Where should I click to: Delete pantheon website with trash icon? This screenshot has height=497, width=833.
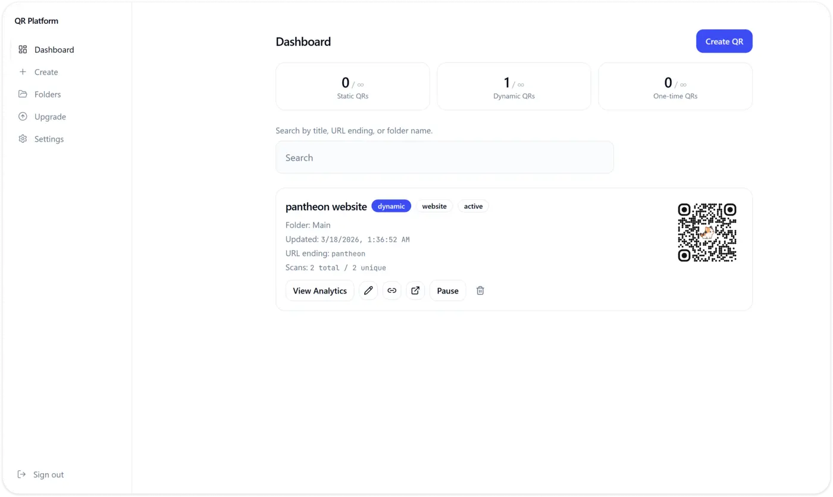tap(480, 290)
